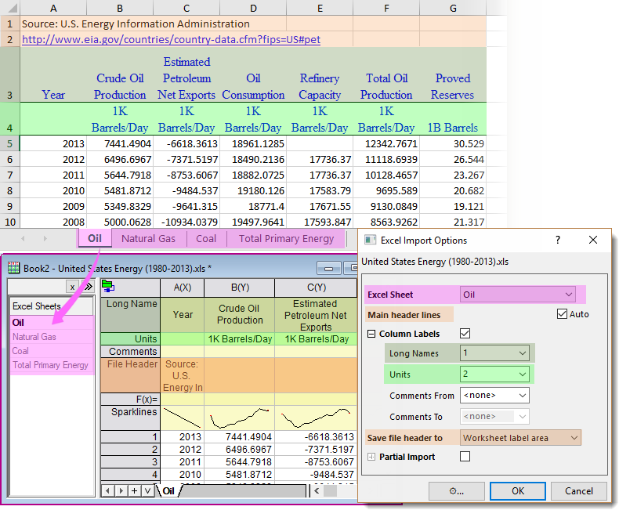Open the Long Names row dropdown
This screenshot has height=510, width=619.
pyautogui.click(x=494, y=353)
